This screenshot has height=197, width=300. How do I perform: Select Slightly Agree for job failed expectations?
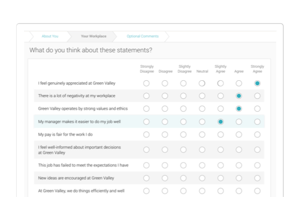pyautogui.click(x=221, y=165)
